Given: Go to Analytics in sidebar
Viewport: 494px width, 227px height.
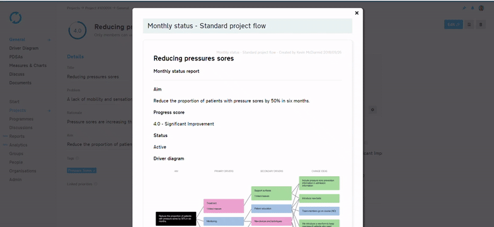Looking at the screenshot, I should click(x=18, y=145).
